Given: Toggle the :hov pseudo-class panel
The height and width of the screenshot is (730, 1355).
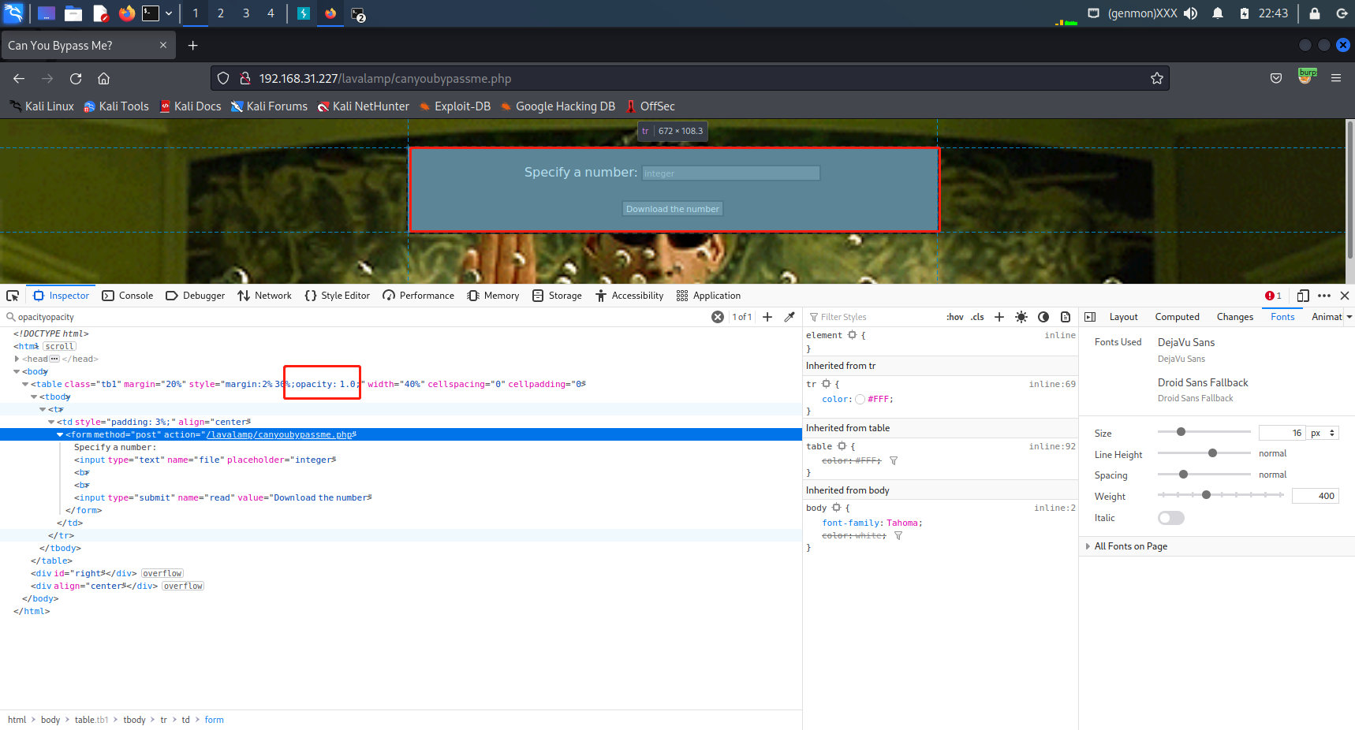Looking at the screenshot, I should [955, 317].
